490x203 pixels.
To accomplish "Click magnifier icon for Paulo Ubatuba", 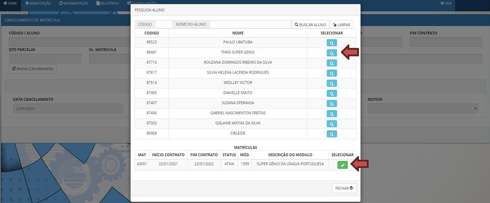I will point(331,43).
